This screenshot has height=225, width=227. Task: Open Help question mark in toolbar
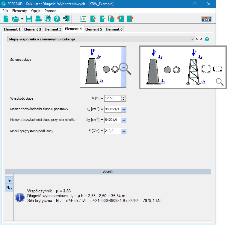(x=57, y=19)
